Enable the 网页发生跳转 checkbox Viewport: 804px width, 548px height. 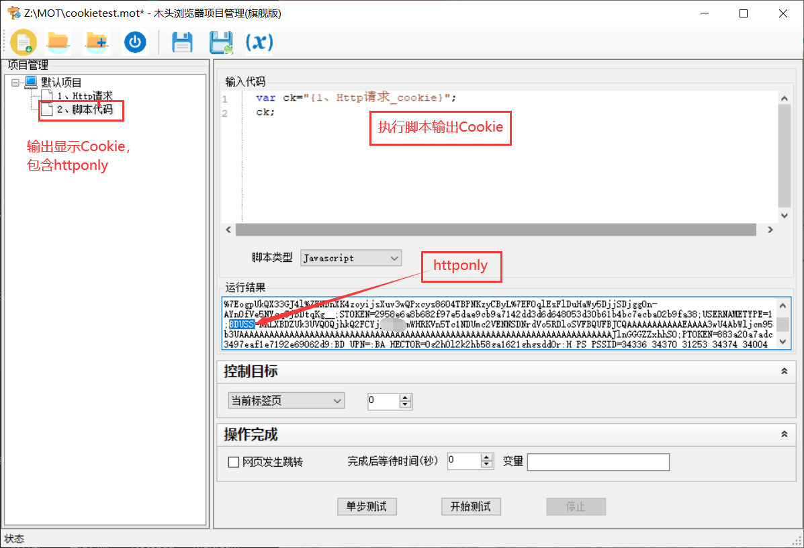click(x=234, y=462)
